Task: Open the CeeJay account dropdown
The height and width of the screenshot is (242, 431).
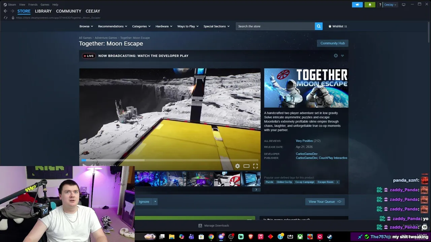Action: tap(390, 5)
